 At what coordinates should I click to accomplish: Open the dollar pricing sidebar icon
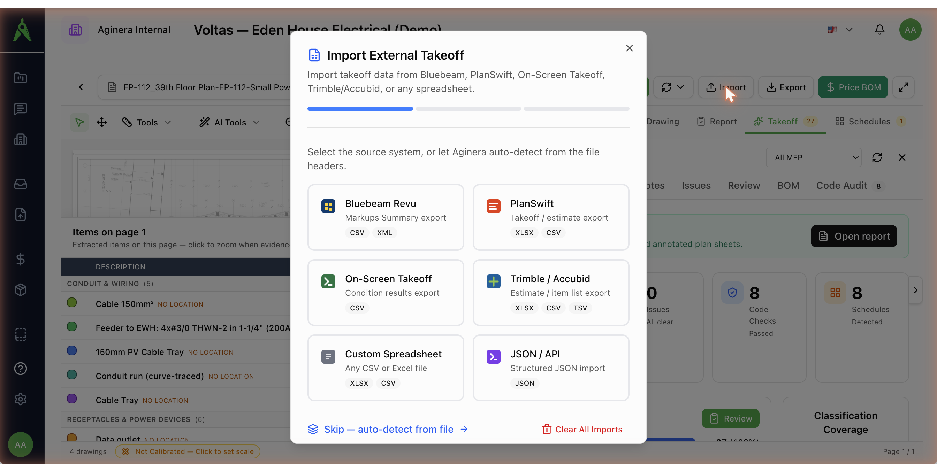pos(21,259)
